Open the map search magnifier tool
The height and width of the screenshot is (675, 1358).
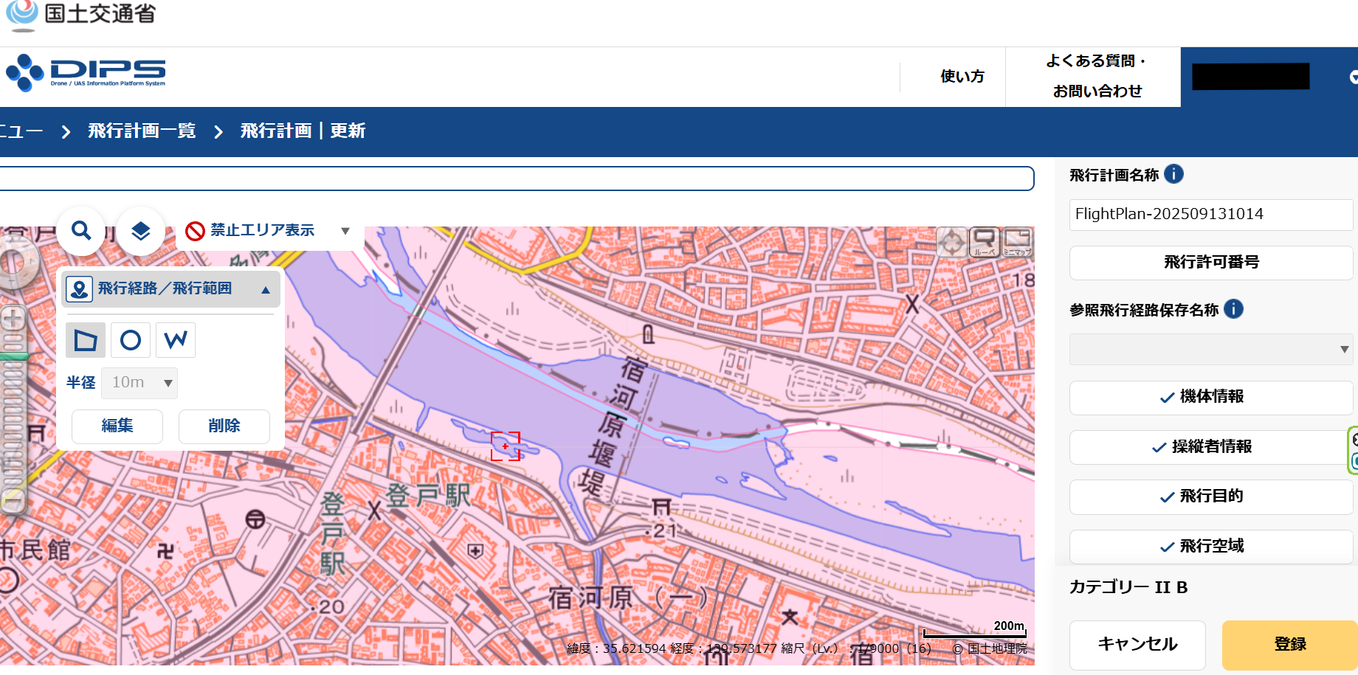click(81, 231)
